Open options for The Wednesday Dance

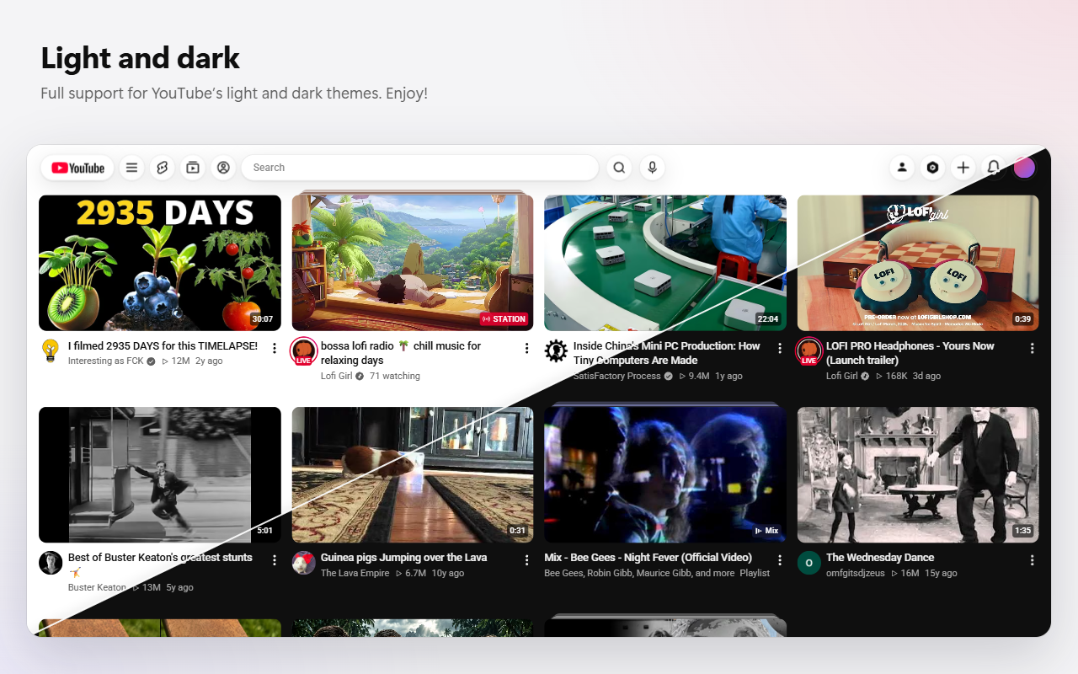tap(1032, 559)
